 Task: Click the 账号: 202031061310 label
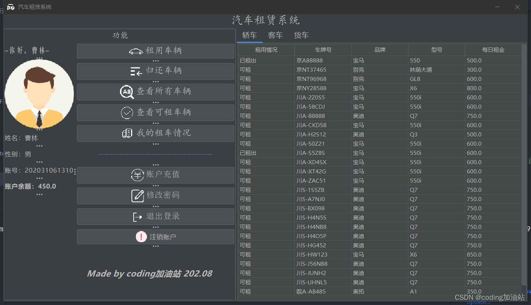[x=39, y=170]
